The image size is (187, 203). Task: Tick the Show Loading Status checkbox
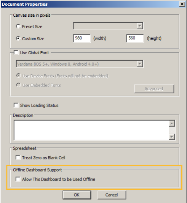pyautogui.click(x=16, y=105)
